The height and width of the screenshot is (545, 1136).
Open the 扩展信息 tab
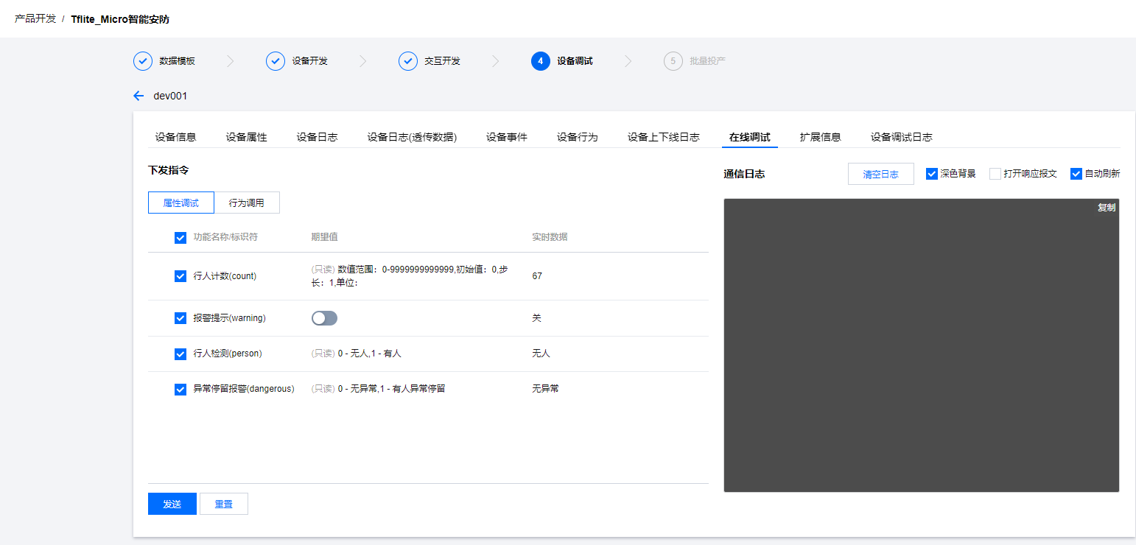coord(821,137)
